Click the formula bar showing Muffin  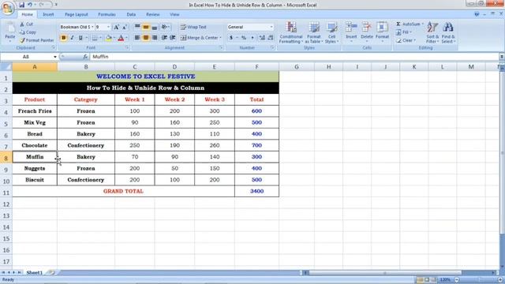(294, 57)
